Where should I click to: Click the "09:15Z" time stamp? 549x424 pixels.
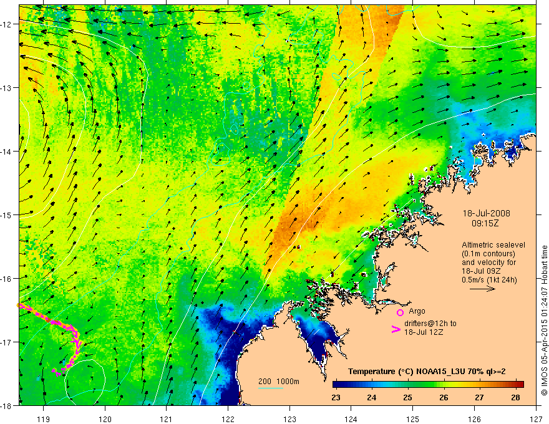click(485, 223)
